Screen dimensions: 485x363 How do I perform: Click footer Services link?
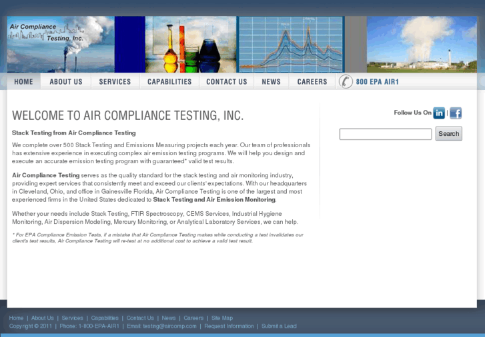[72, 318]
